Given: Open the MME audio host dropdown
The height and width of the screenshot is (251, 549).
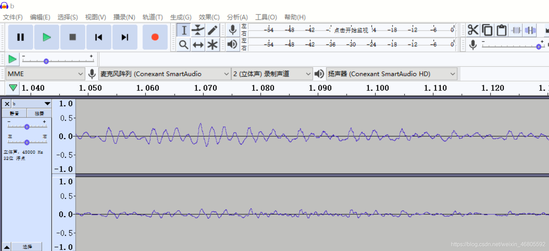Looking at the screenshot, I should point(45,74).
